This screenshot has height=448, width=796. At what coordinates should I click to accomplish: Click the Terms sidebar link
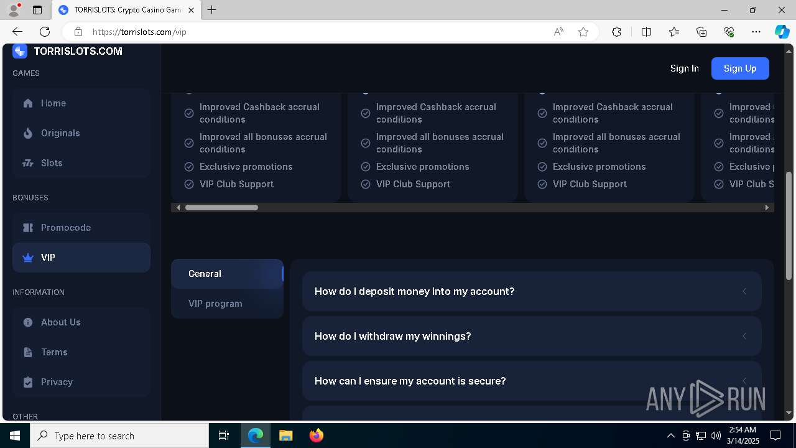pos(81,352)
